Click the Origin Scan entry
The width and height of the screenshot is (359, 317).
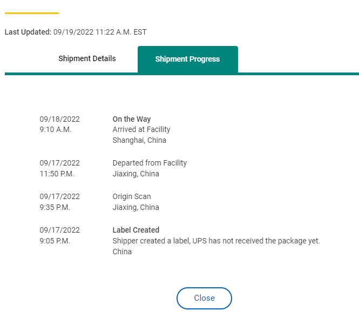[132, 196]
